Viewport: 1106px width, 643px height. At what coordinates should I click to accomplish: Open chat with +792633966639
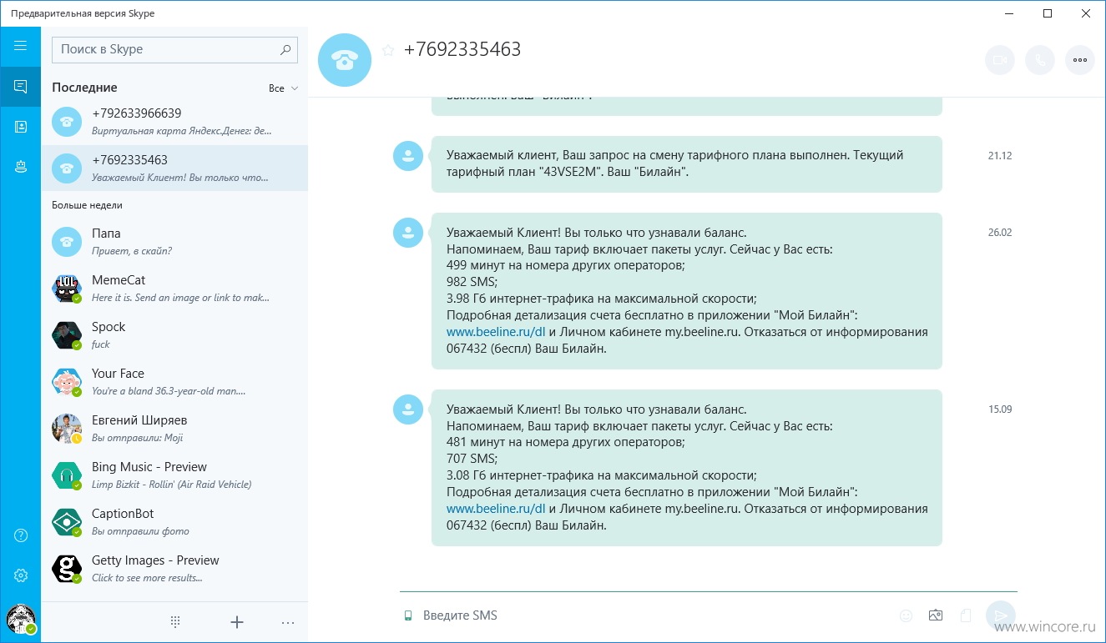point(174,122)
